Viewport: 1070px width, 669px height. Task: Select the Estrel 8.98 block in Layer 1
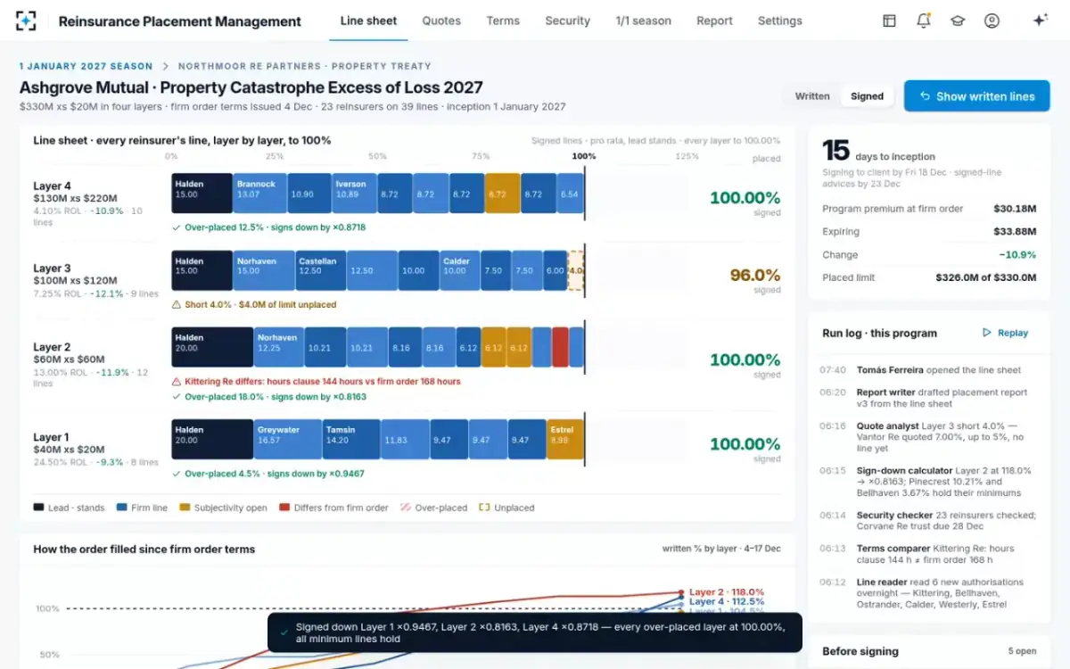[565, 440]
